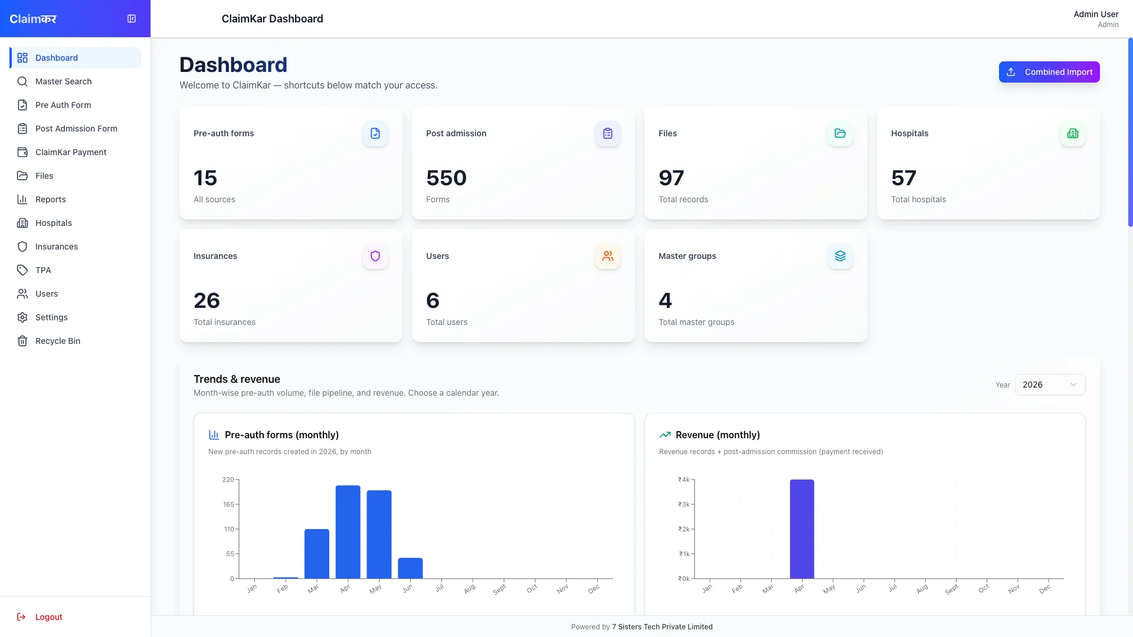The width and height of the screenshot is (1133, 637).
Task: Click the Combined Import button
Action: coord(1049,72)
